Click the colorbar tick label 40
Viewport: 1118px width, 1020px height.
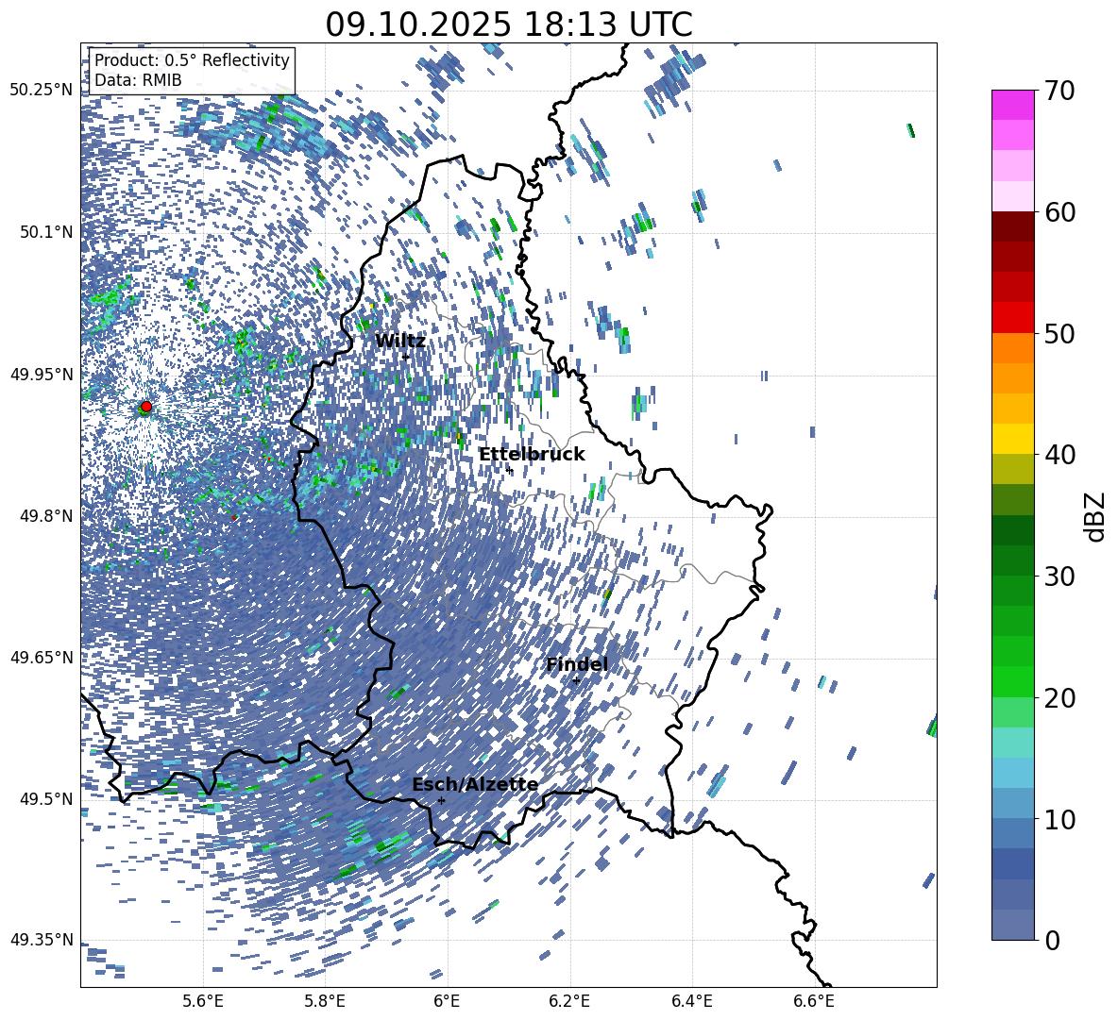[x=1060, y=455]
